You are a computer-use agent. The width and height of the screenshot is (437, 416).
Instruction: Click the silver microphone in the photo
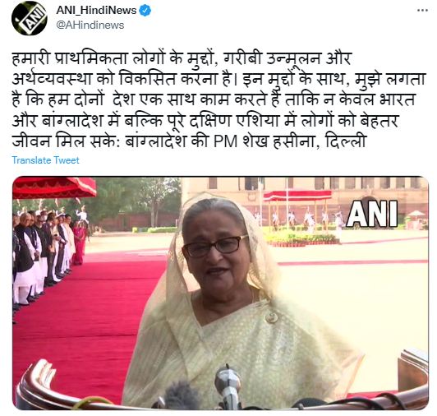[x=228, y=386]
